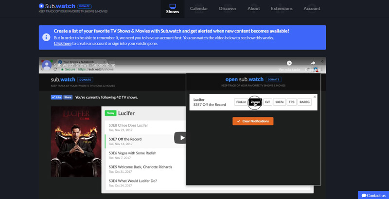Screen dimensions: 389x199
Task: Go to the Discover tab
Action: point(228,9)
